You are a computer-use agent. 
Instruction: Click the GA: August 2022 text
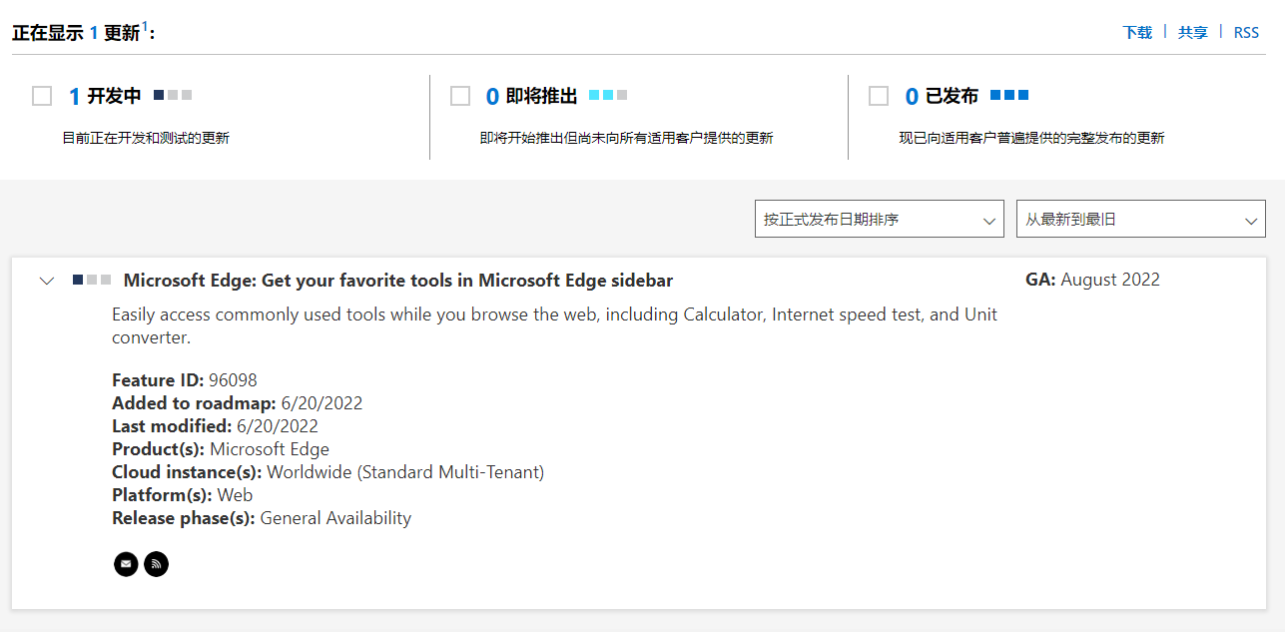tap(1092, 280)
